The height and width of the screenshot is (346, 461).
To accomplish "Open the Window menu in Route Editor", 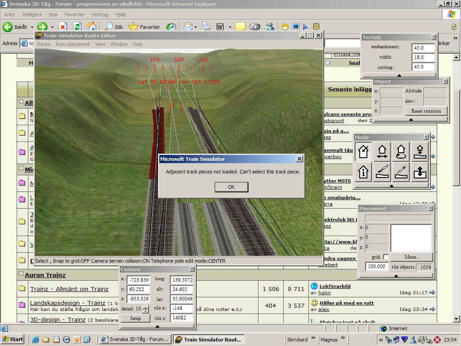I will pos(119,44).
